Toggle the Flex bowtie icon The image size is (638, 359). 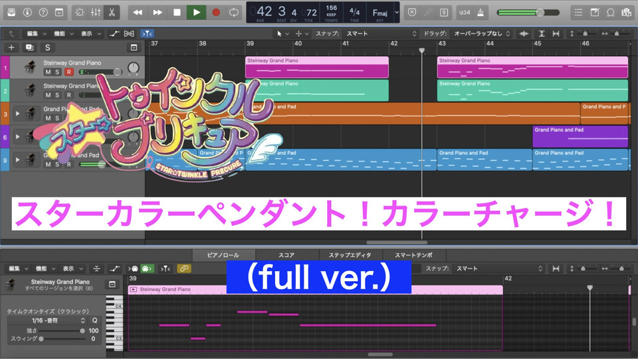coord(129,34)
